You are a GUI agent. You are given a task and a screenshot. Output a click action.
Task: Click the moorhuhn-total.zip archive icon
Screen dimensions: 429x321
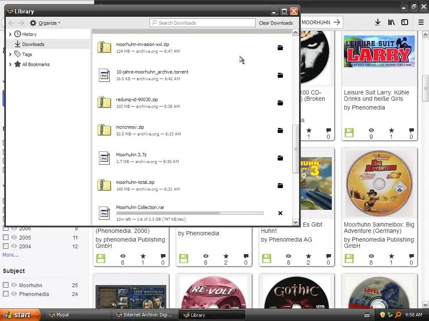pos(104,185)
